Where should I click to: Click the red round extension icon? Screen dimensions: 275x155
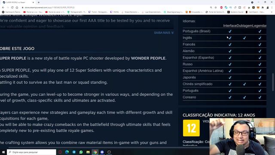point(221,8)
